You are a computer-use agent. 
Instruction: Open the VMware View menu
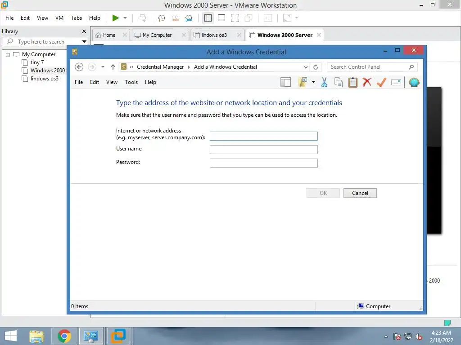coord(42,18)
